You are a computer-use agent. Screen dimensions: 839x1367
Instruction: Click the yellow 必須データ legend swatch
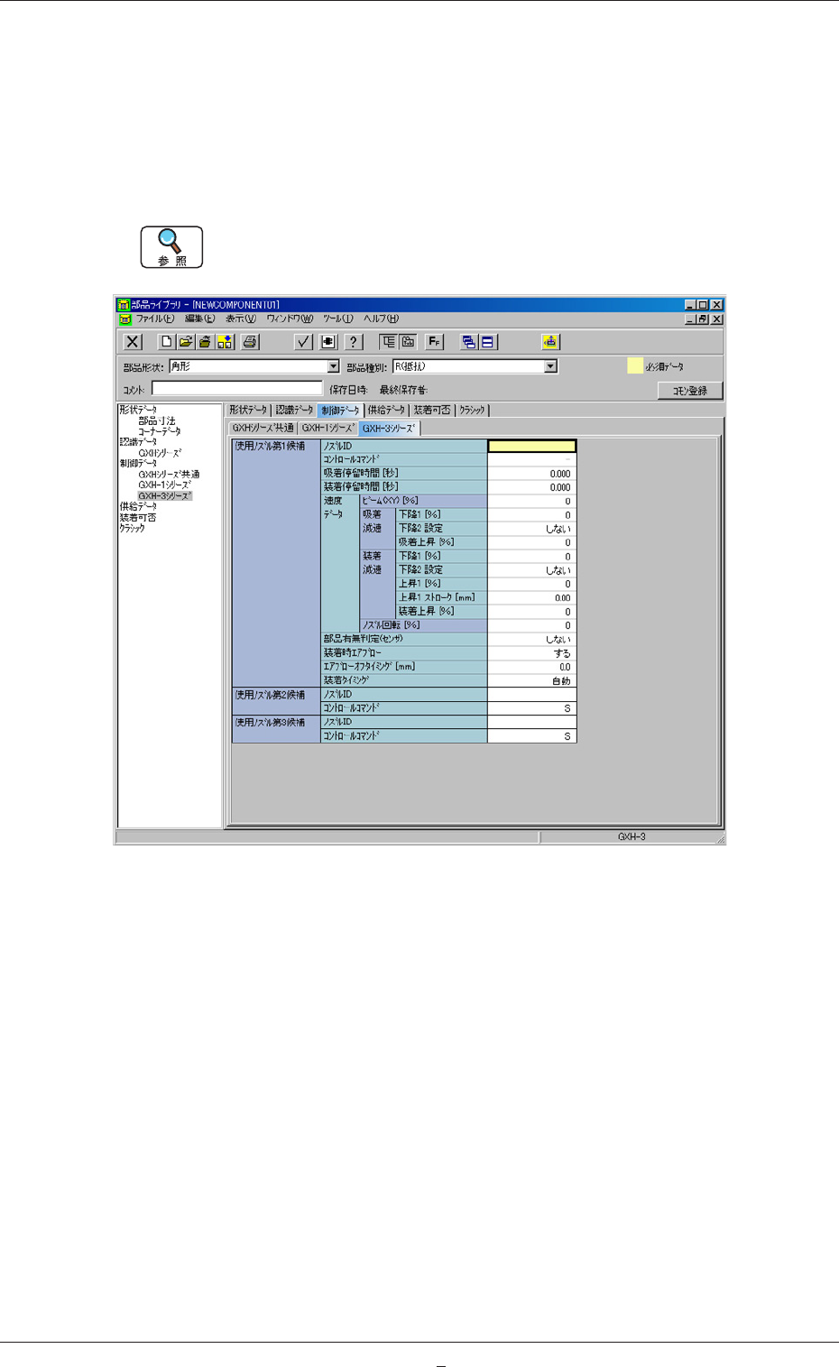(635, 365)
